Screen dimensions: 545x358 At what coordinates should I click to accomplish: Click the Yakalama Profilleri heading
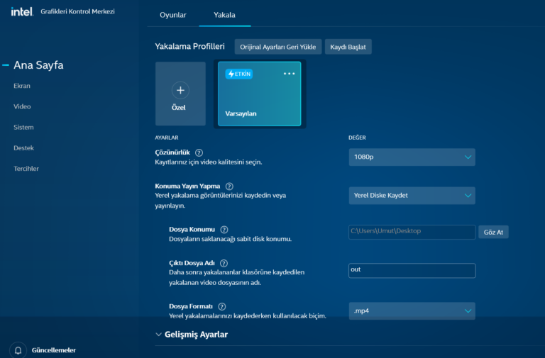pyautogui.click(x=189, y=47)
